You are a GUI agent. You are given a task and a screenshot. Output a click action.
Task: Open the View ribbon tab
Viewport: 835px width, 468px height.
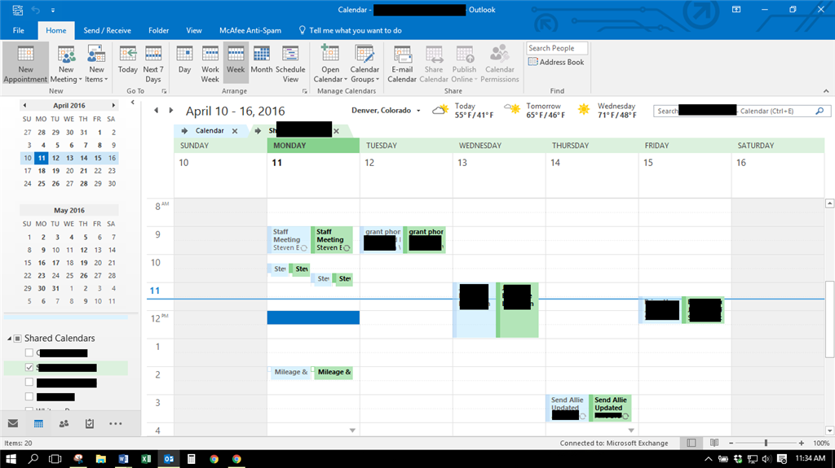pyautogui.click(x=194, y=30)
